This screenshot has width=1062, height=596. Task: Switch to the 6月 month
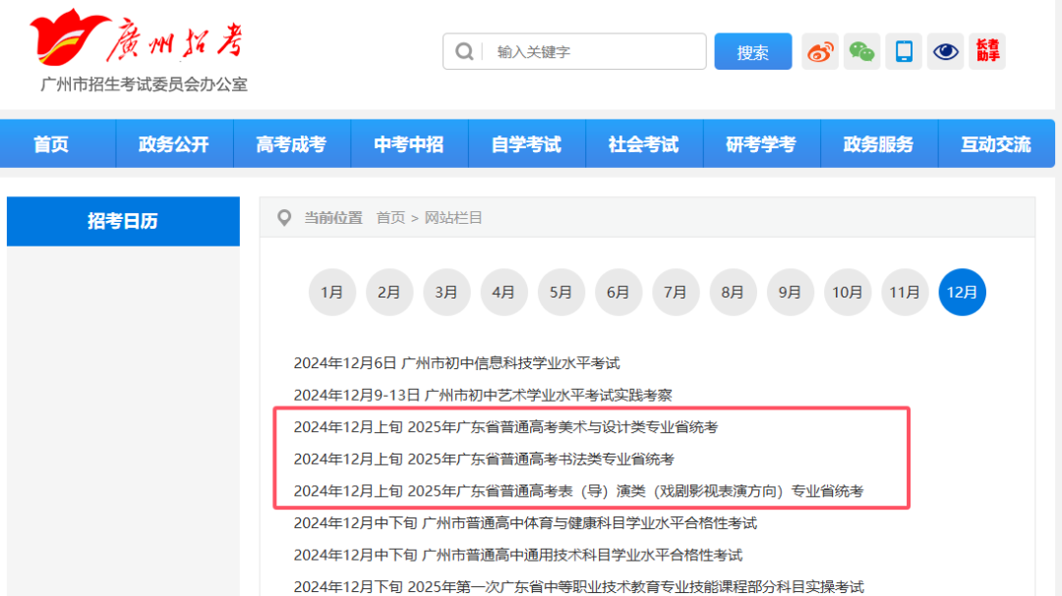618,293
